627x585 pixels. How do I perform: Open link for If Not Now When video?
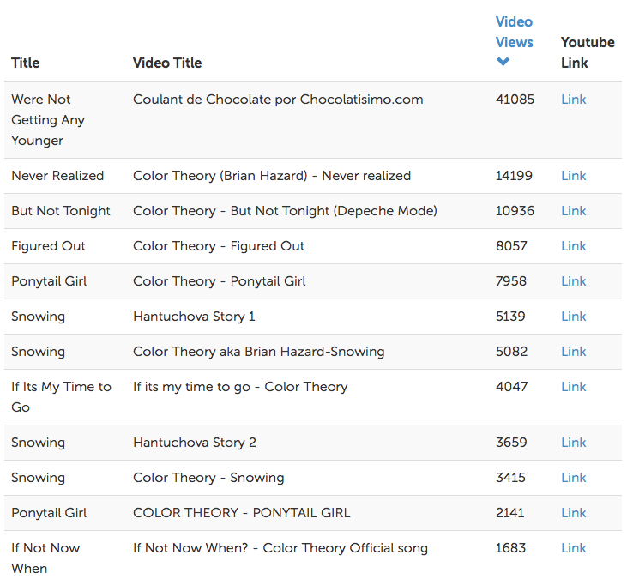[x=573, y=548]
